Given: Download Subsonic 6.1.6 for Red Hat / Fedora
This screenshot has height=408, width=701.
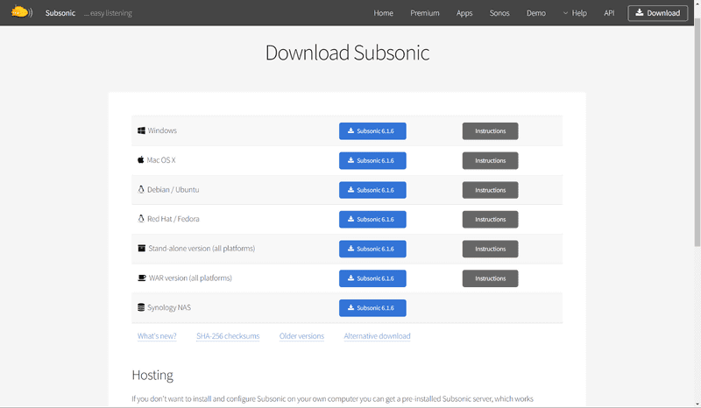Looking at the screenshot, I should (x=372, y=220).
